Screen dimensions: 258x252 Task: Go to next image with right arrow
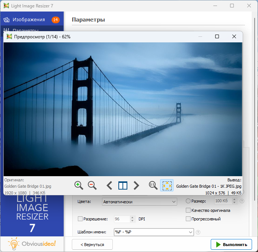click(x=136, y=185)
